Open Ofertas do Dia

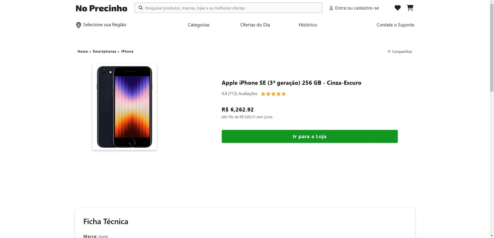click(255, 25)
